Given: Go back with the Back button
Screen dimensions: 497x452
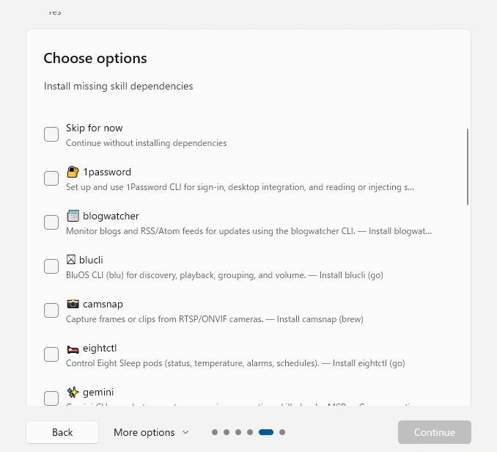Looking at the screenshot, I should pos(62,432).
